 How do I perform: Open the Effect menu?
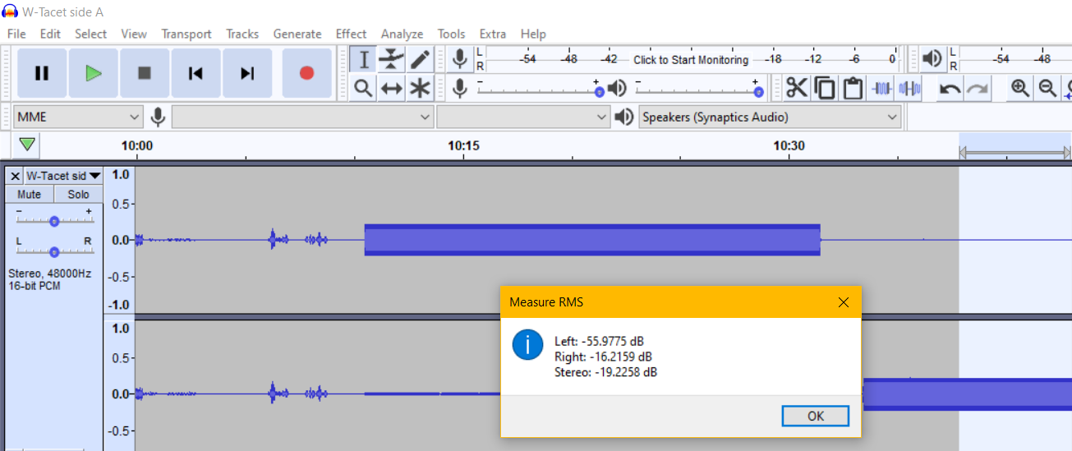tap(351, 34)
